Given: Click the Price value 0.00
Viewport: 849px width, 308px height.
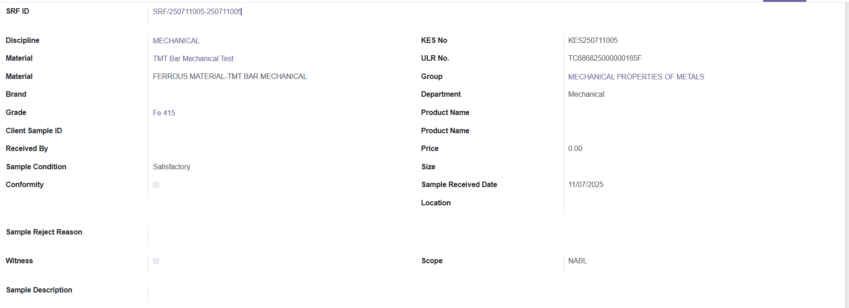Looking at the screenshot, I should (575, 148).
